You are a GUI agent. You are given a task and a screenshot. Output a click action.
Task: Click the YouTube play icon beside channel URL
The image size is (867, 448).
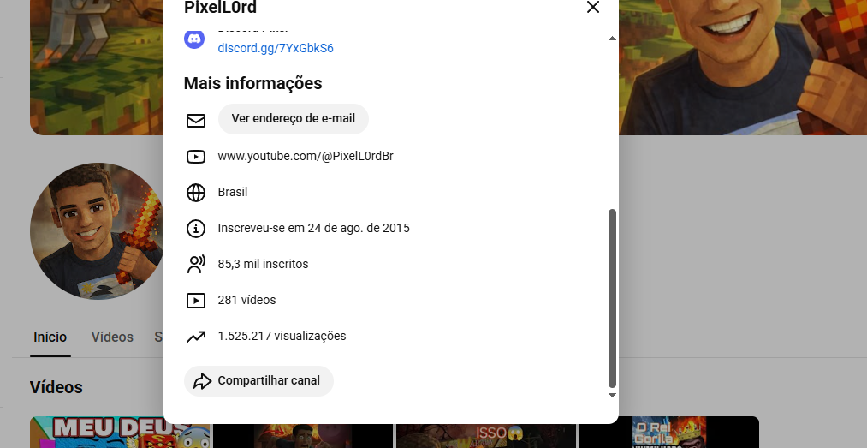coord(196,157)
